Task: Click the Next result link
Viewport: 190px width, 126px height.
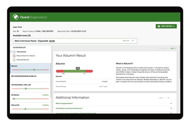Action: click(x=173, y=48)
